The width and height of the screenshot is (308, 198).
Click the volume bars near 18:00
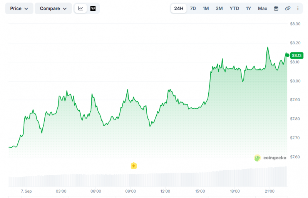pyautogui.click(x=235, y=178)
